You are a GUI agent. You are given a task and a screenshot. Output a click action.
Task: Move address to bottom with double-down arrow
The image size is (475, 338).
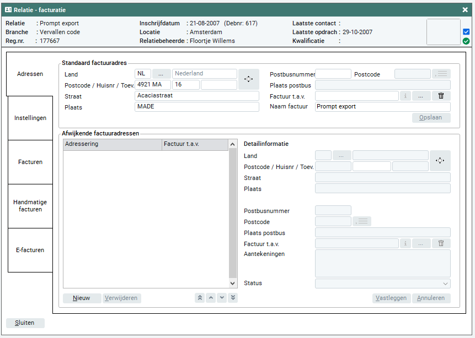(x=233, y=298)
